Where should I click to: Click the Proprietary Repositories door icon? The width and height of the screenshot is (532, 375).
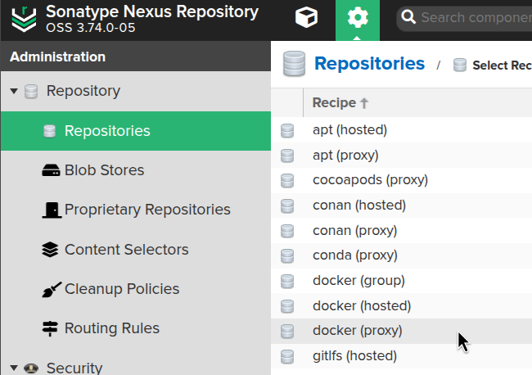pos(52,210)
